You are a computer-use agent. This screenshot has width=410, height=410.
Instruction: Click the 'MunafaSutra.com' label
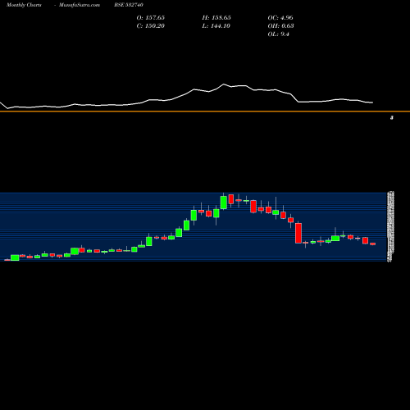coord(80,5)
